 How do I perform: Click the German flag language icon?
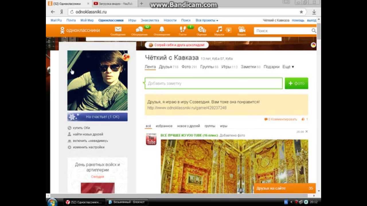pos(313,45)
